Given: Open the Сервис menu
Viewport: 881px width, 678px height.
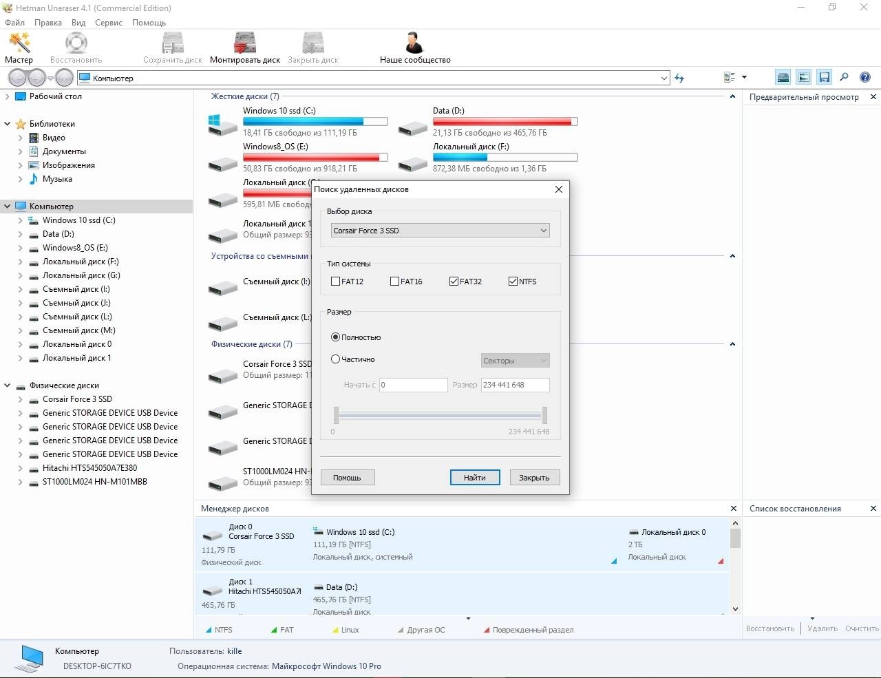Looking at the screenshot, I should point(109,23).
